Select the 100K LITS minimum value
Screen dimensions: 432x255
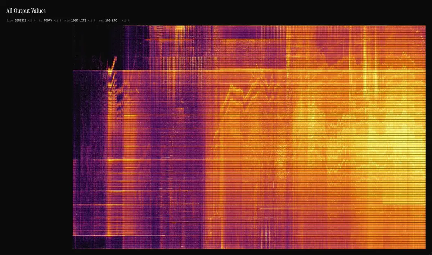78,21
